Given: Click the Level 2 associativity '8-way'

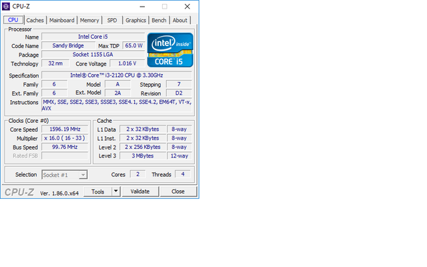Looking at the screenshot, I should (179, 147).
